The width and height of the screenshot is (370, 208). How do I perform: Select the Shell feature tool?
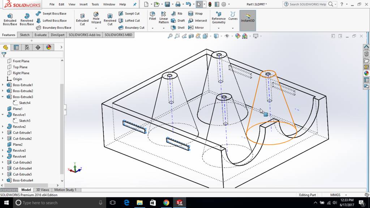(x=178, y=27)
